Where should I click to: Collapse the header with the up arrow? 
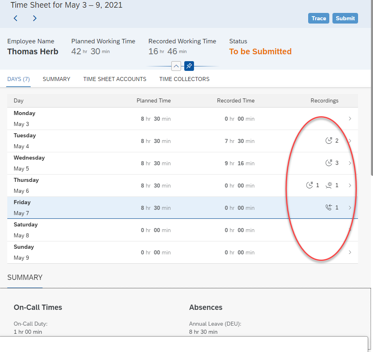(176, 66)
